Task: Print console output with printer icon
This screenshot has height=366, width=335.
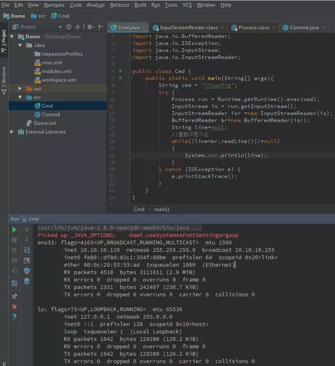Action: pyautogui.click(x=27, y=271)
